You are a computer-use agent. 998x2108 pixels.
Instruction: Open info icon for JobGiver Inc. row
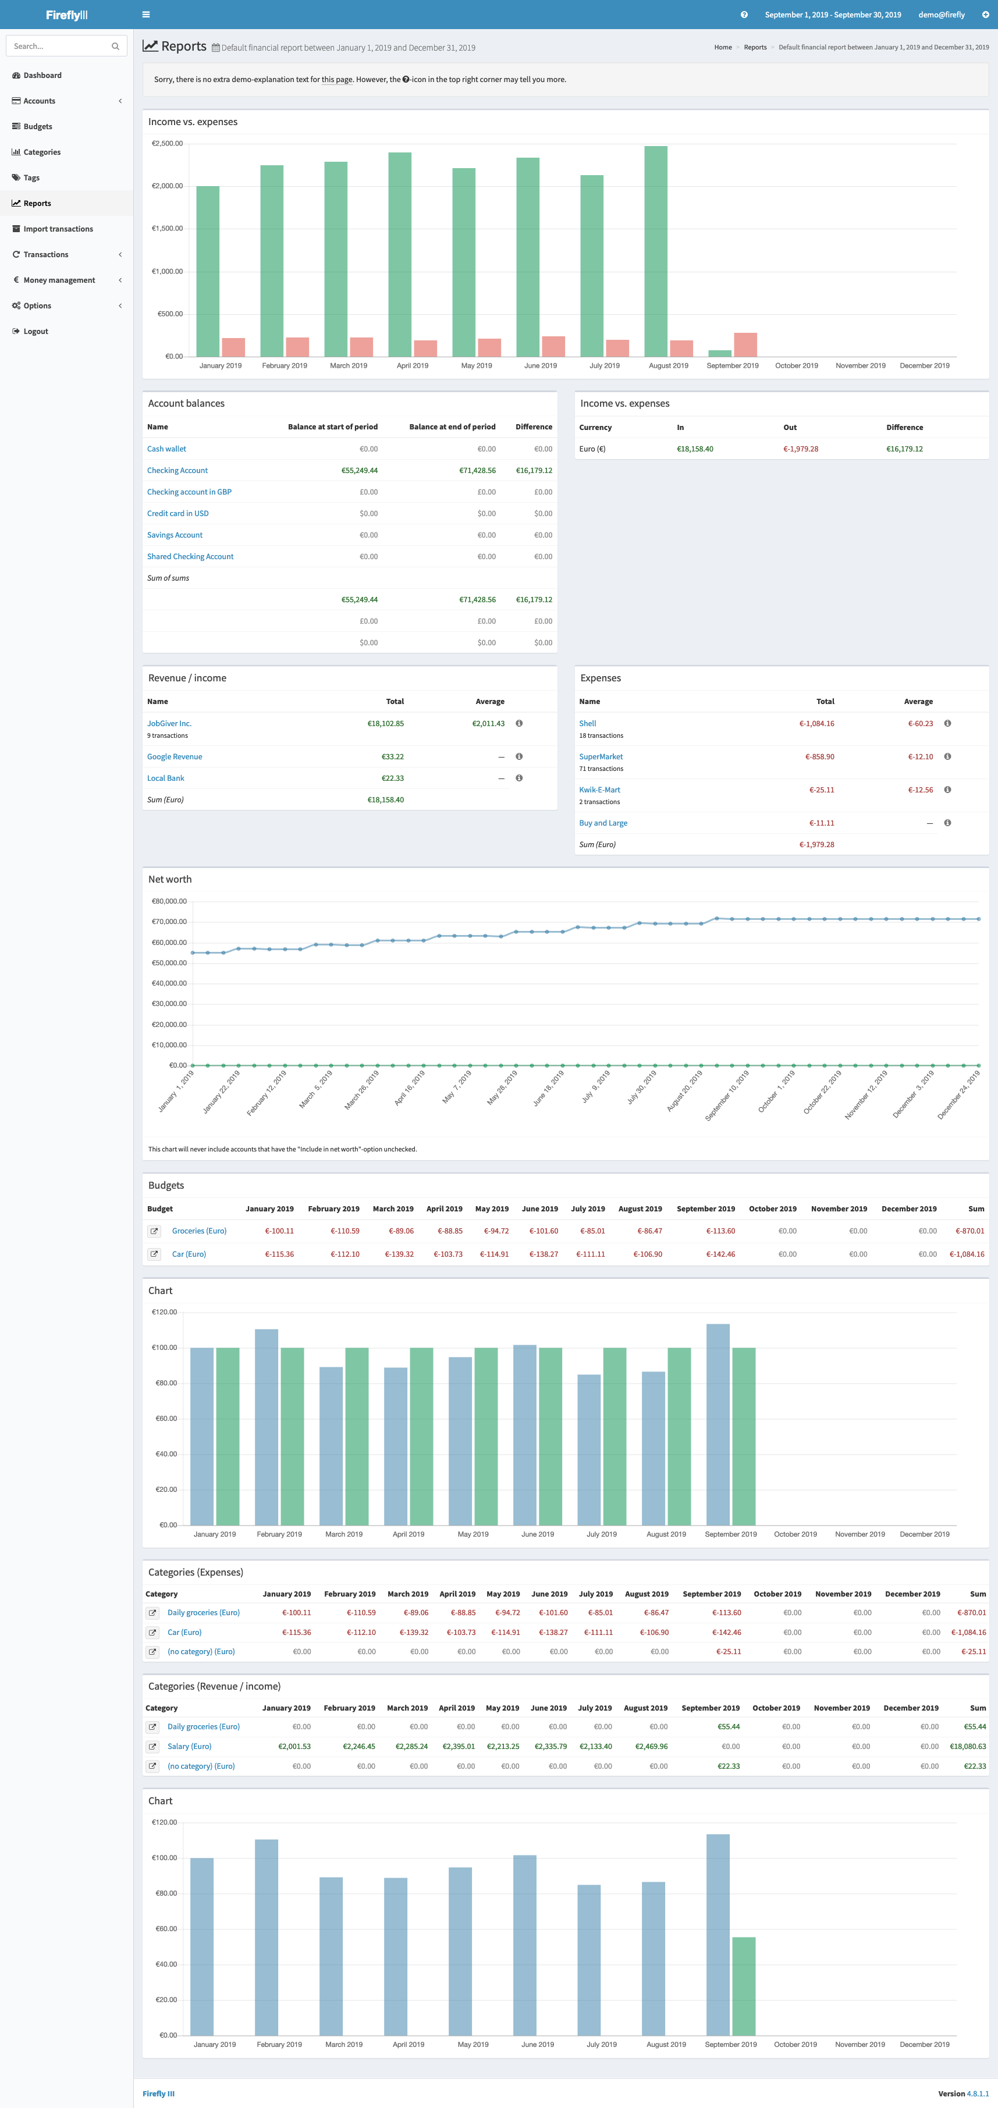519,723
